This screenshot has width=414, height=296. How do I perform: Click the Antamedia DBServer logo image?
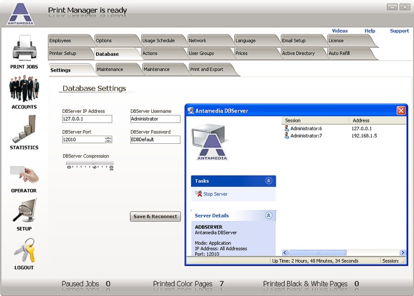point(209,142)
